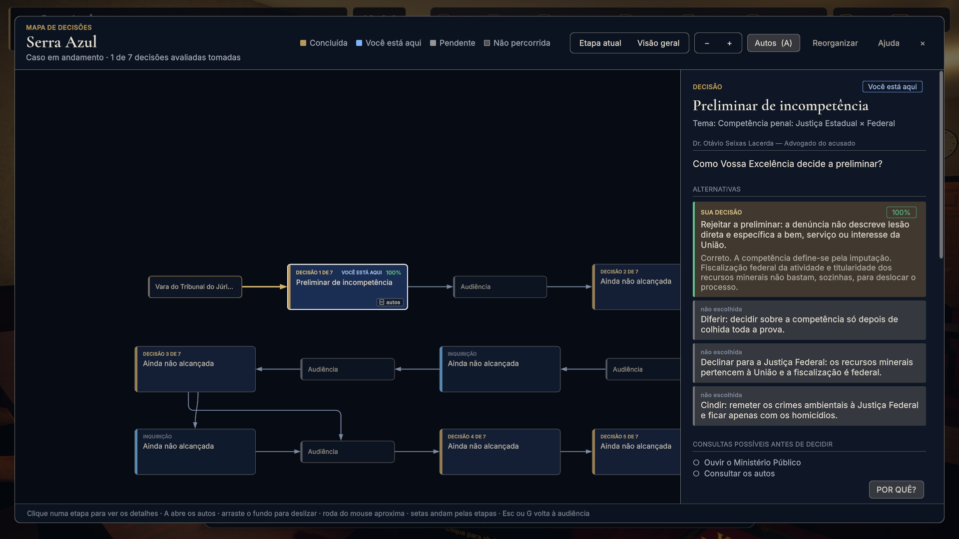This screenshot has height=539, width=959.
Task: Click the zoom out minus button
Action: [x=707, y=43]
